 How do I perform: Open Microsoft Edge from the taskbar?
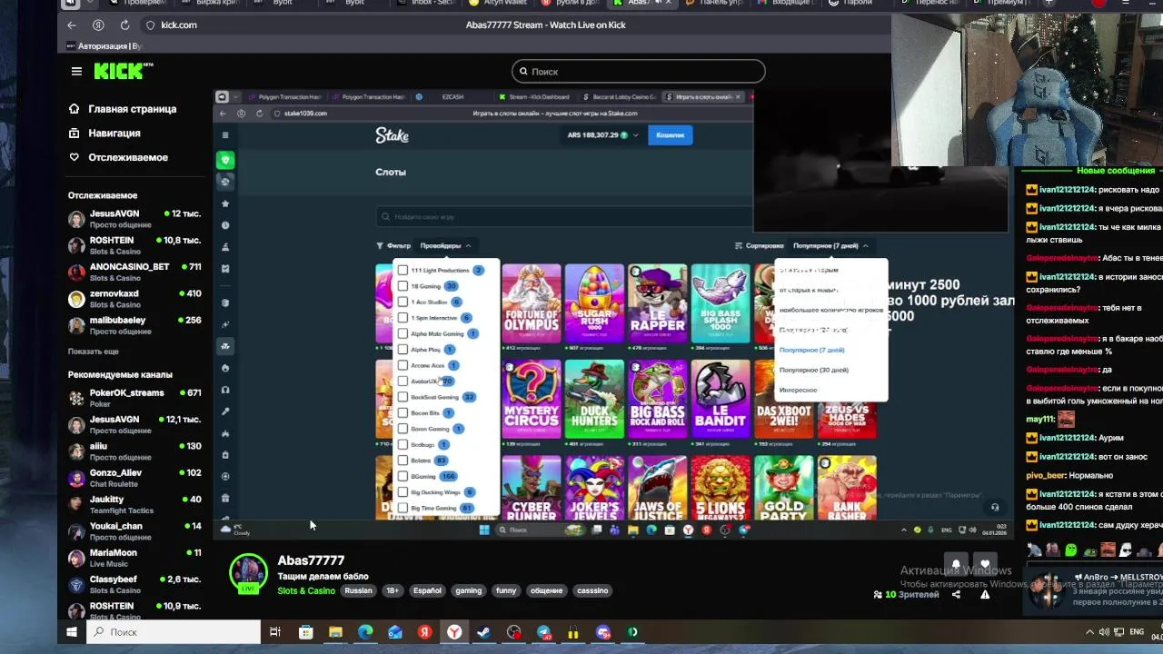365,632
